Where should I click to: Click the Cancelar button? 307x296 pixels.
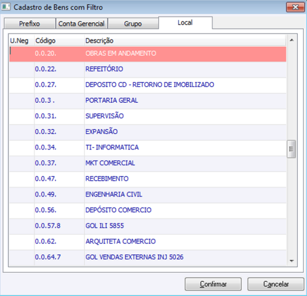tap(276, 284)
